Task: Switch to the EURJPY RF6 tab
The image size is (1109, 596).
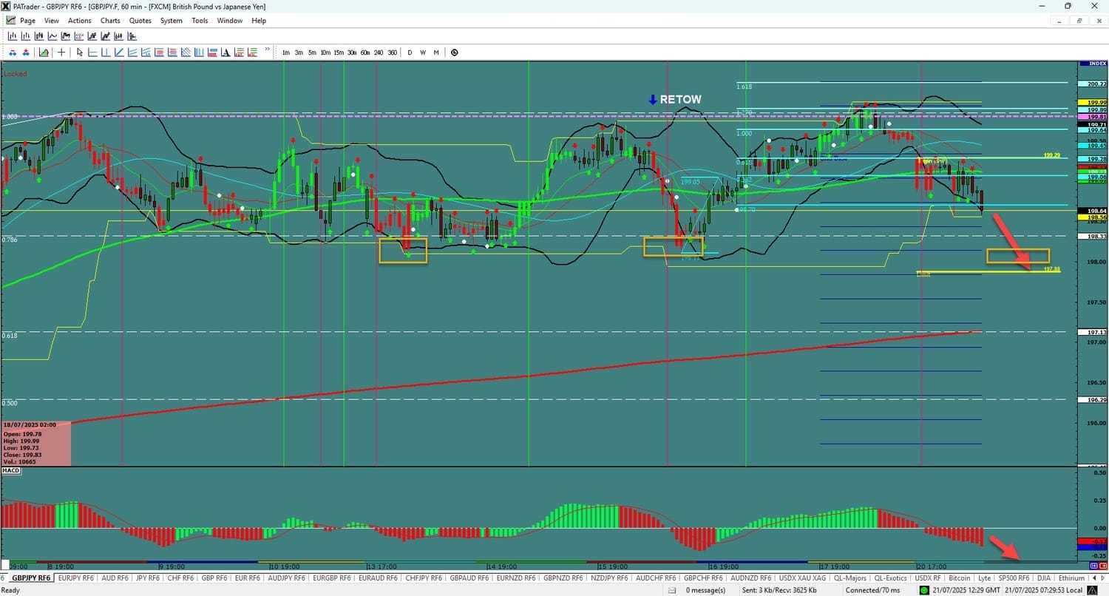Action: click(x=76, y=578)
